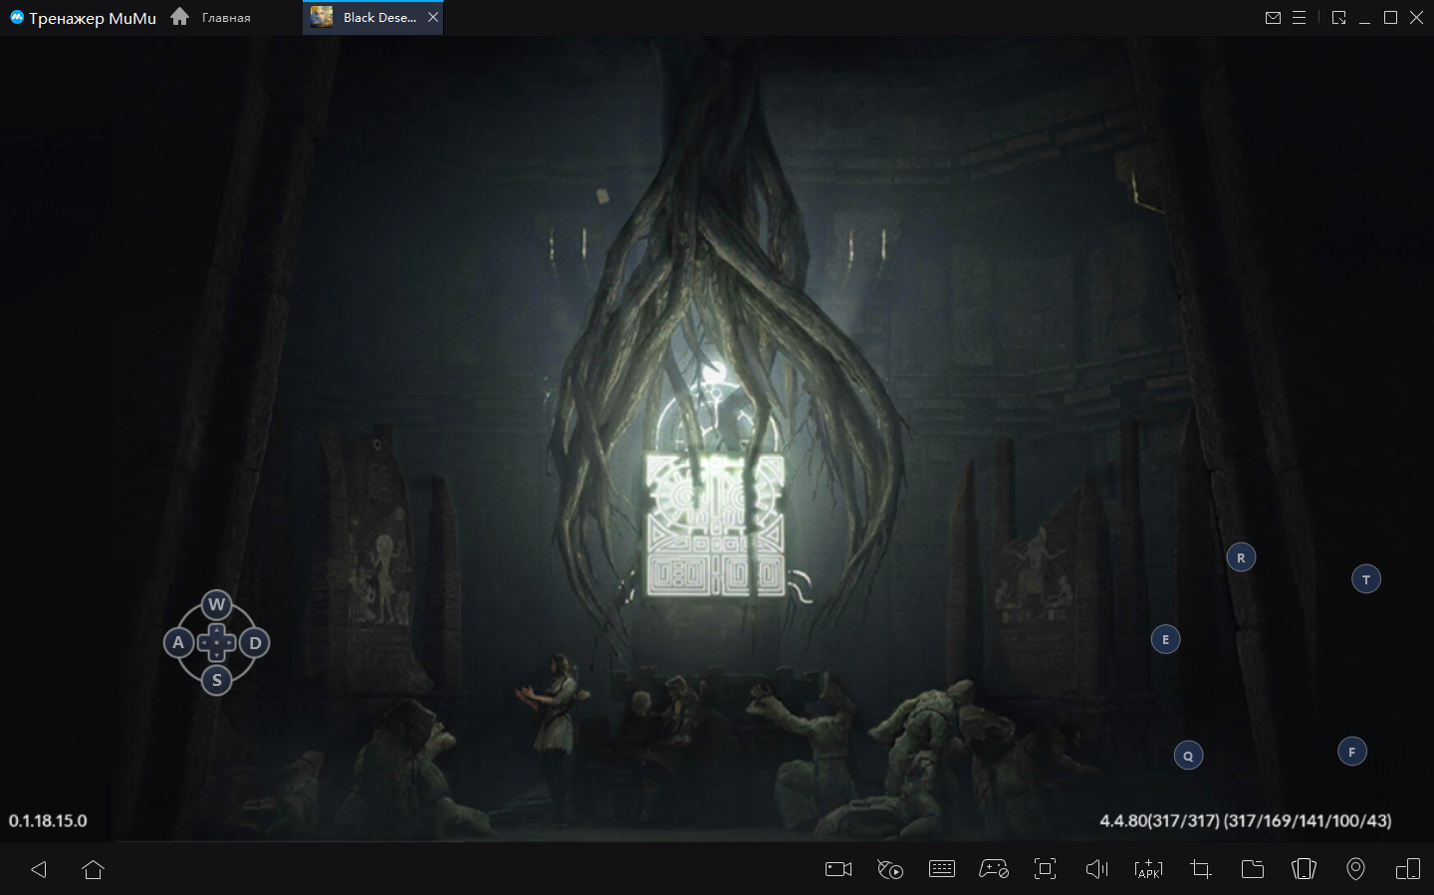
Task: Toggle the gamepad control icon
Action: [993, 869]
